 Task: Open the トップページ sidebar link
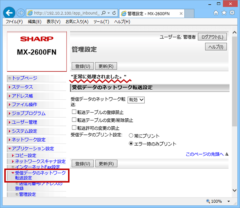coord(24,78)
